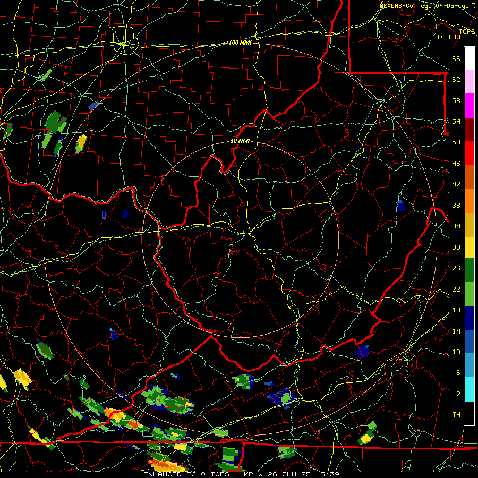The height and width of the screenshot is (478, 478).
Task: Click the "TH" threshold legend label
Action: [x=456, y=414]
